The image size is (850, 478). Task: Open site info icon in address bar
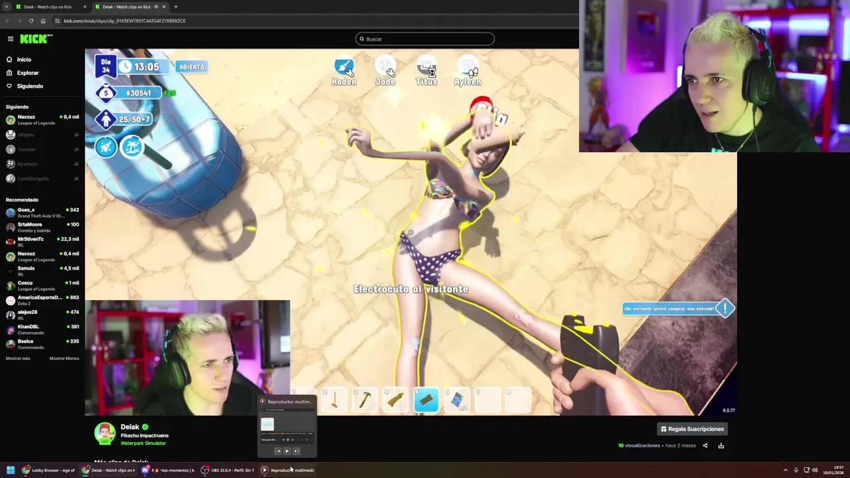pos(57,21)
